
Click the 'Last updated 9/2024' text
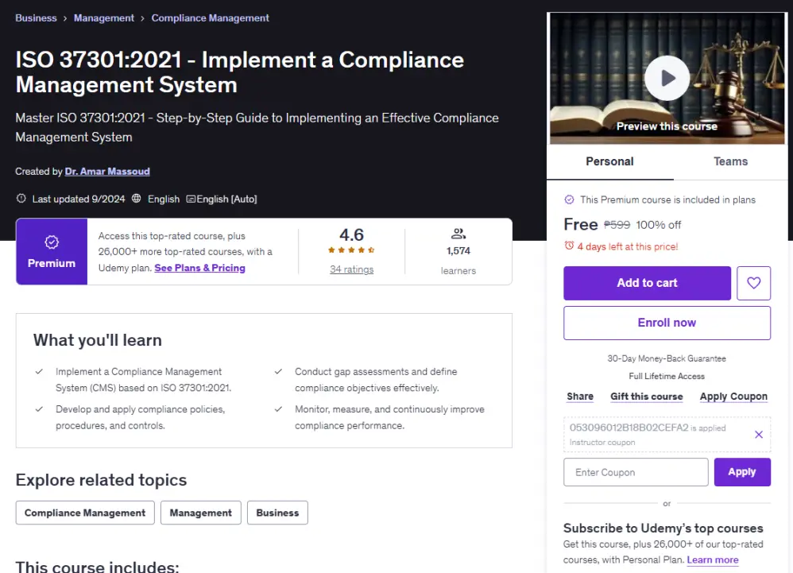(79, 199)
